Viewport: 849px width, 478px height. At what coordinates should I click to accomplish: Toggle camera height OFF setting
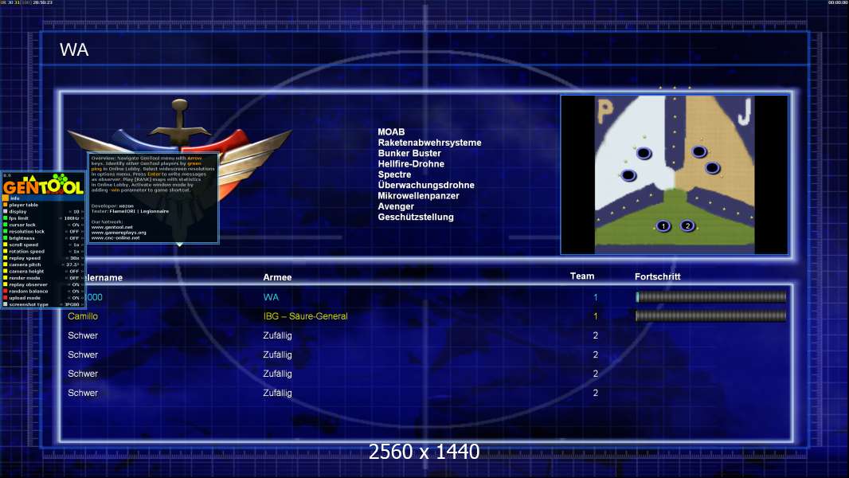(74, 271)
